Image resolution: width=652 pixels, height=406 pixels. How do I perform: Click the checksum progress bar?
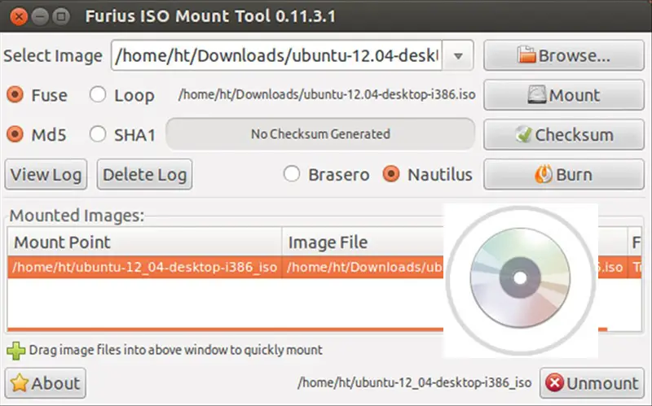point(320,134)
